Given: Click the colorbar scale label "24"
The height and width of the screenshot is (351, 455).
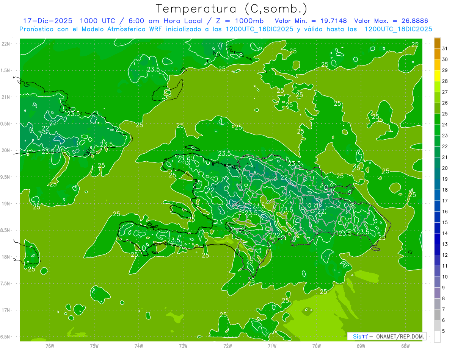Looking at the screenshot, I should click(x=445, y=125).
